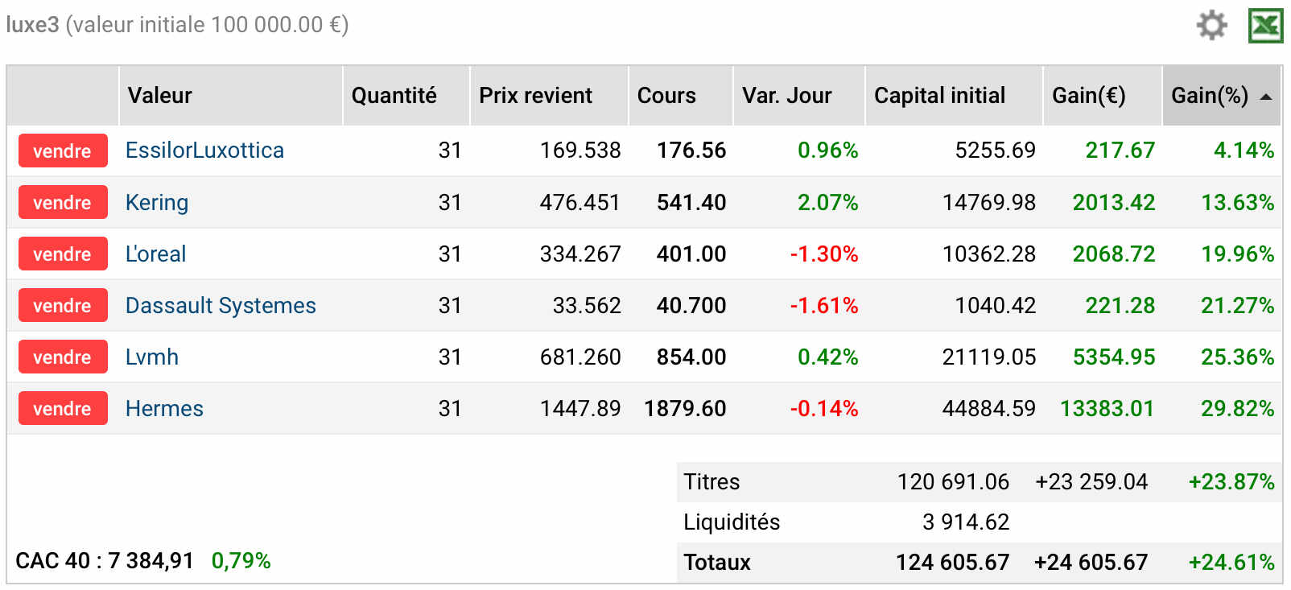The width and height of the screenshot is (1291, 590).
Task: Select EssilorLuxottica gain percent 4.14%
Action: click(1244, 151)
